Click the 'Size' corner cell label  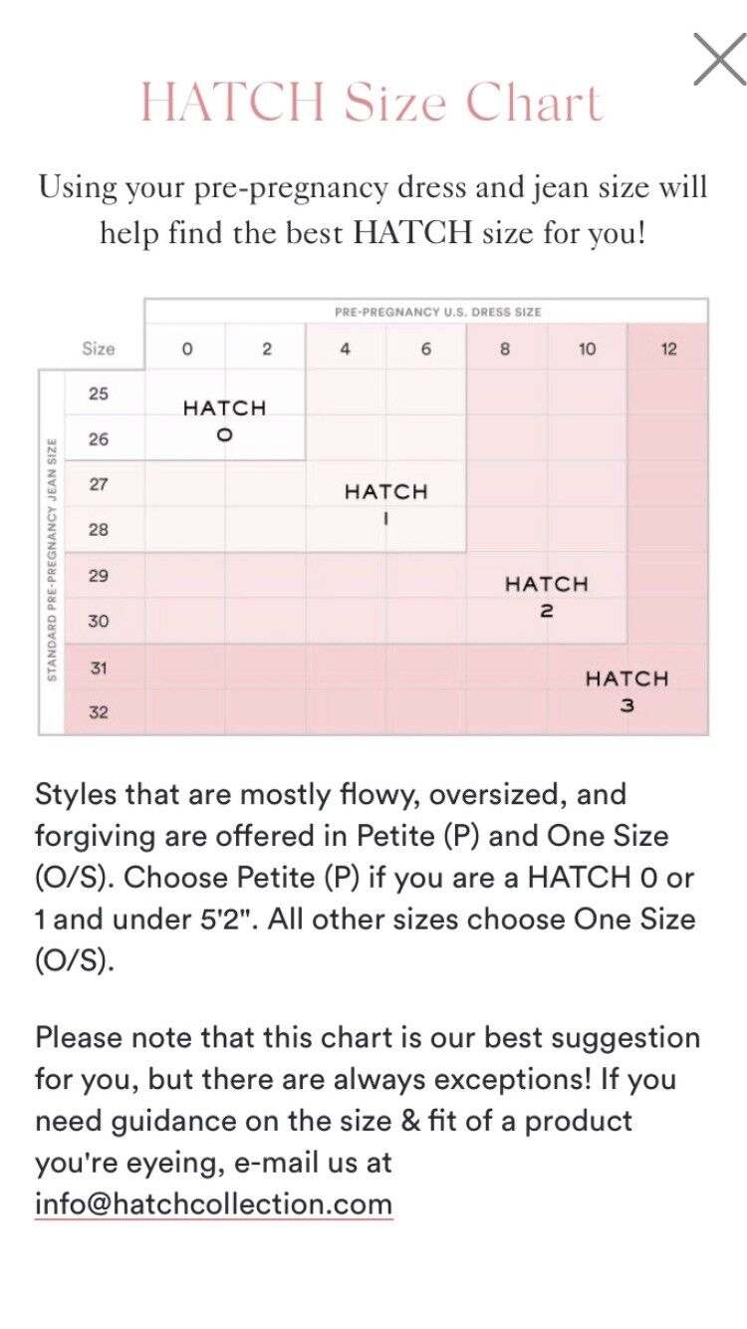pyautogui.click(x=99, y=349)
